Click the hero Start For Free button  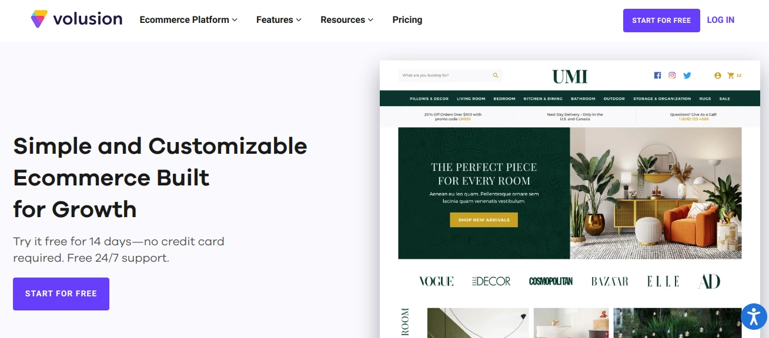(x=61, y=293)
